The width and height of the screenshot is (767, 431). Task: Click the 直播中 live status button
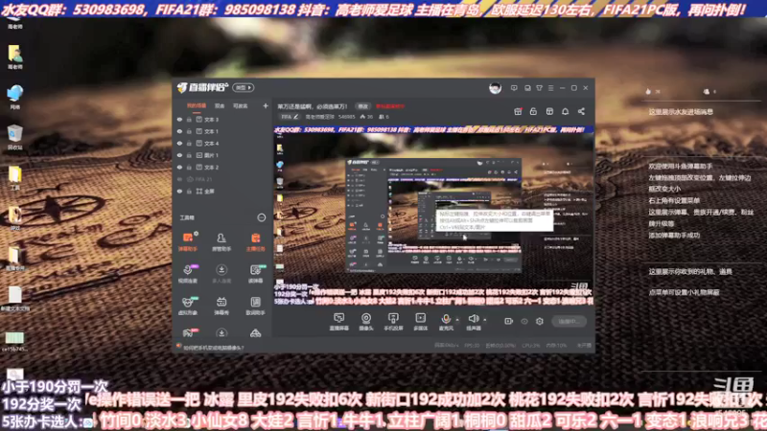point(569,321)
